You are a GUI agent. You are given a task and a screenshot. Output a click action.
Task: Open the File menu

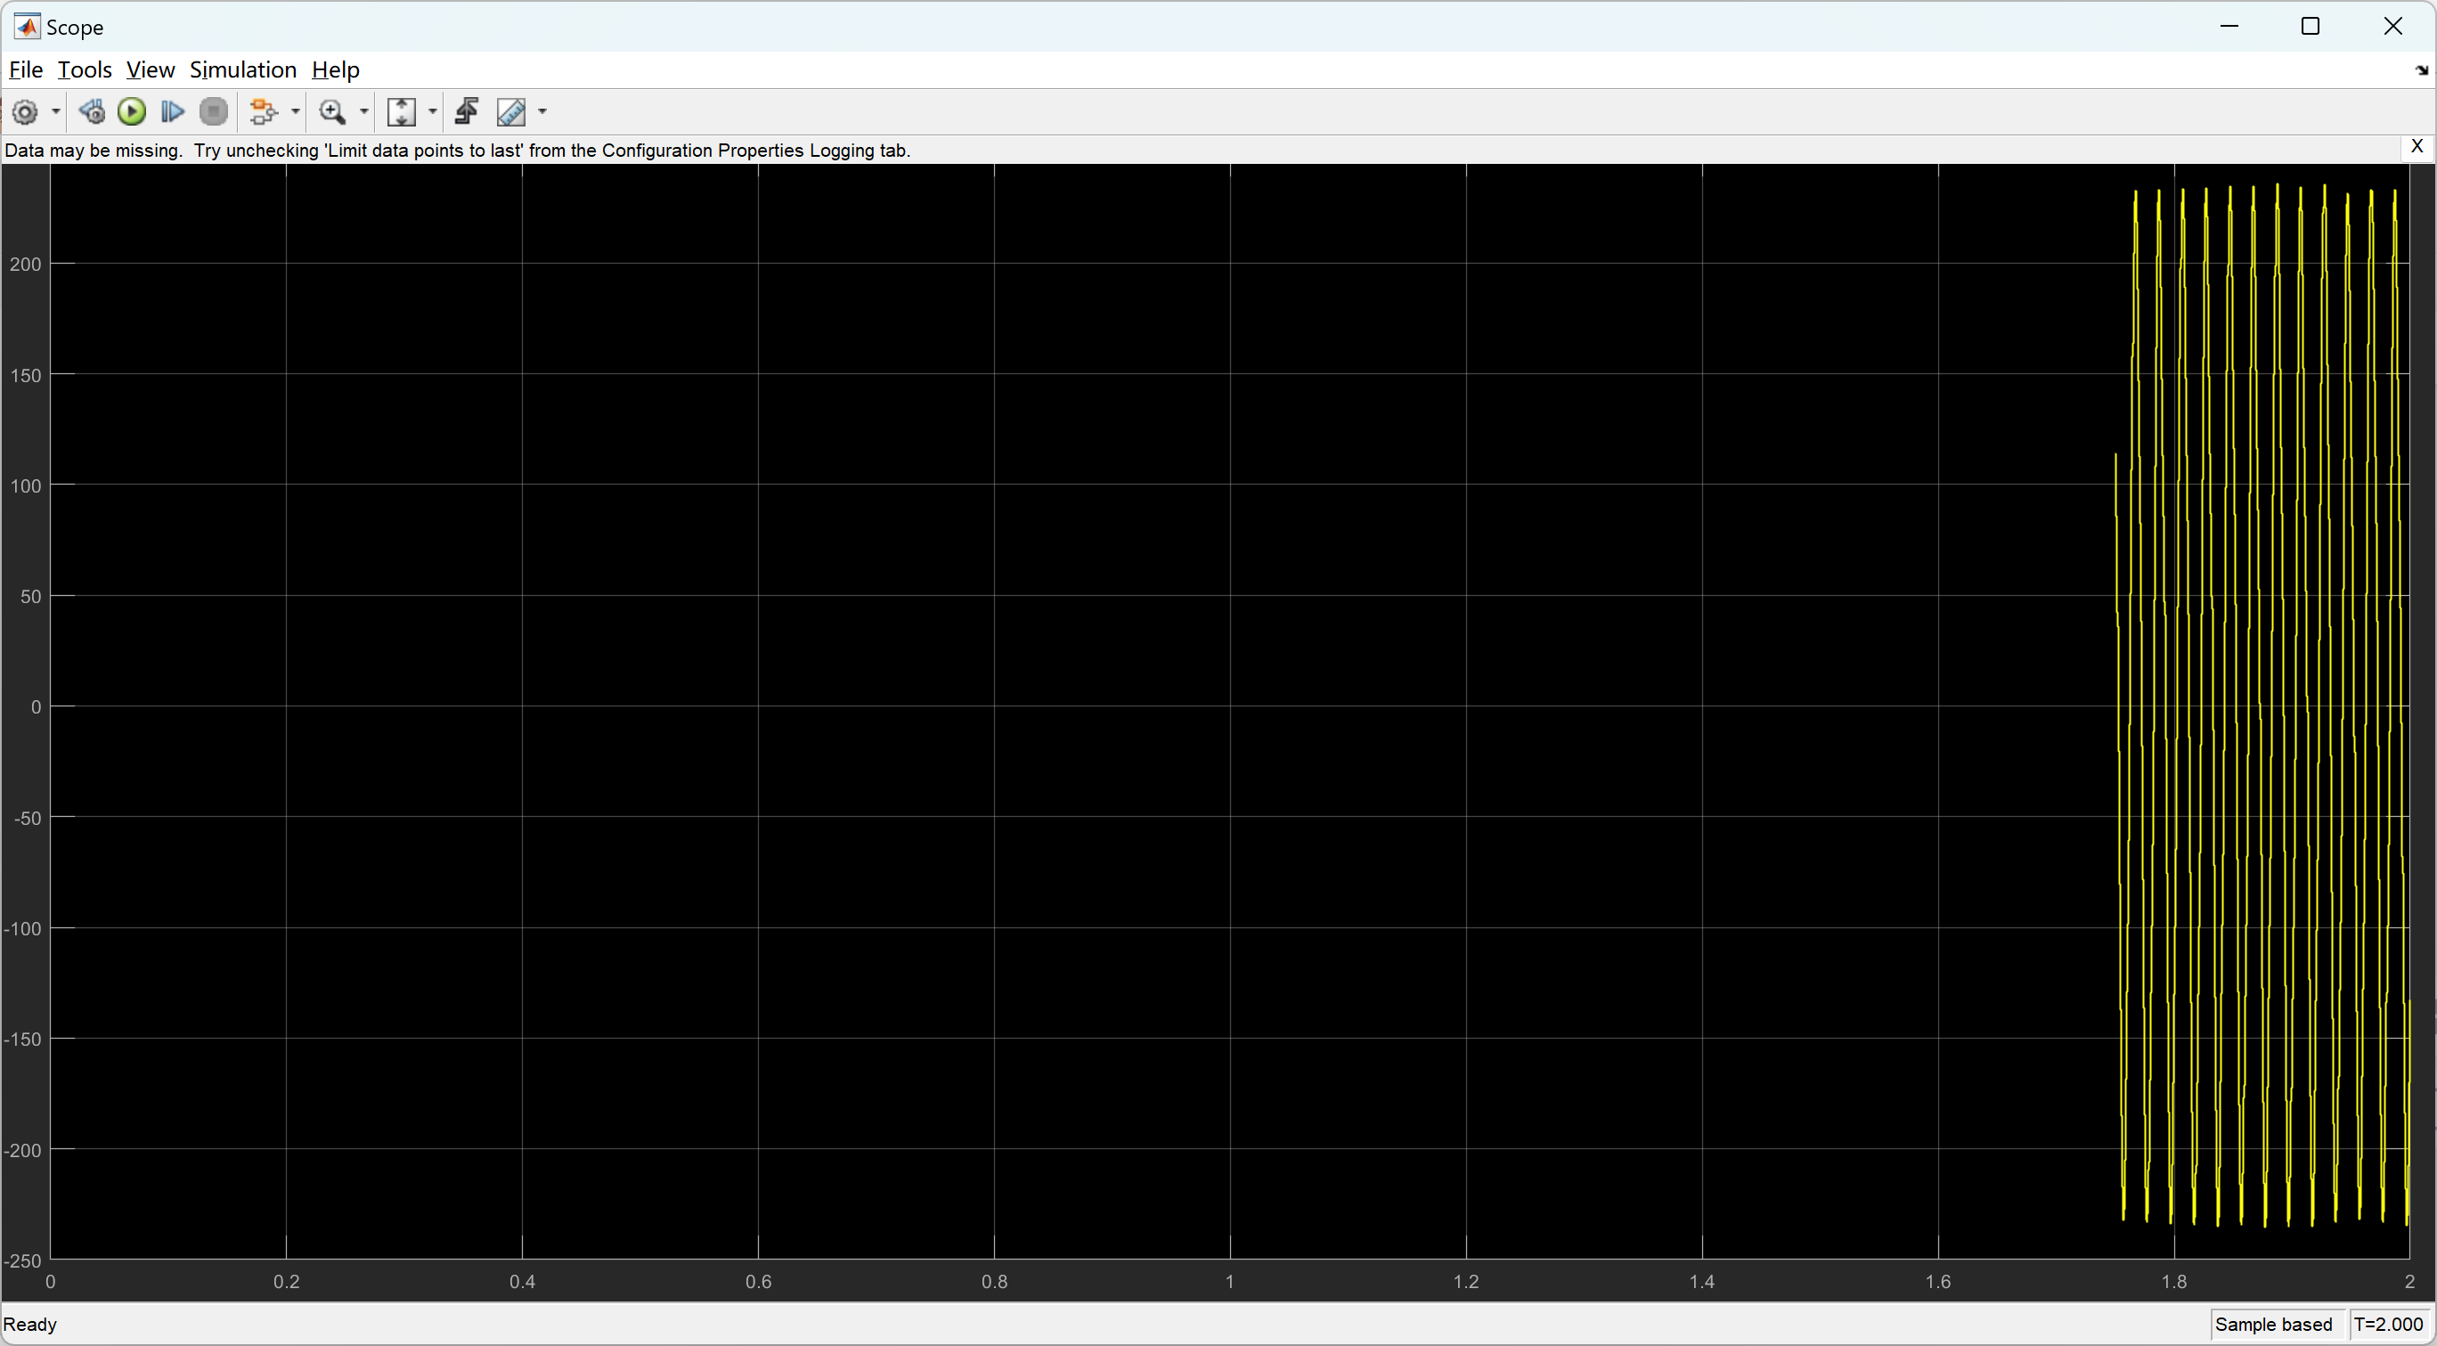point(26,70)
